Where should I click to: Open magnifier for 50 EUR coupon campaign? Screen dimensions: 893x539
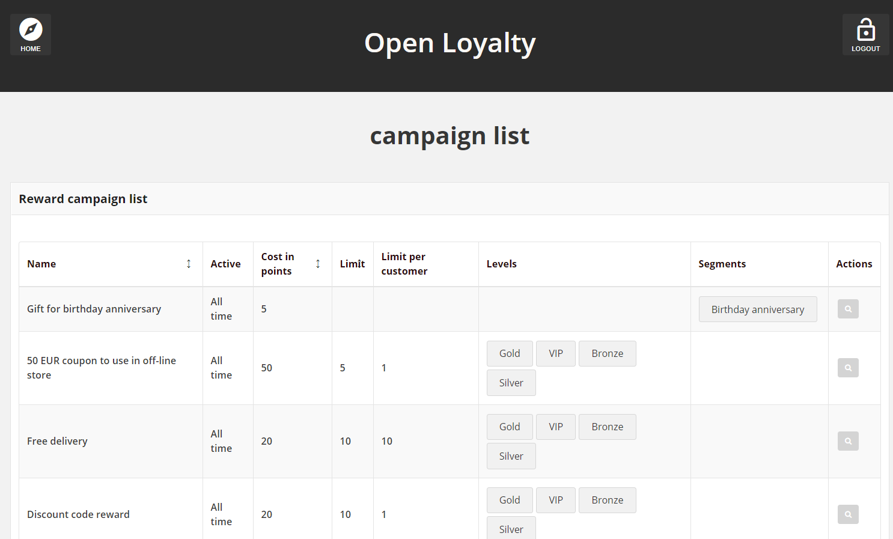(848, 368)
